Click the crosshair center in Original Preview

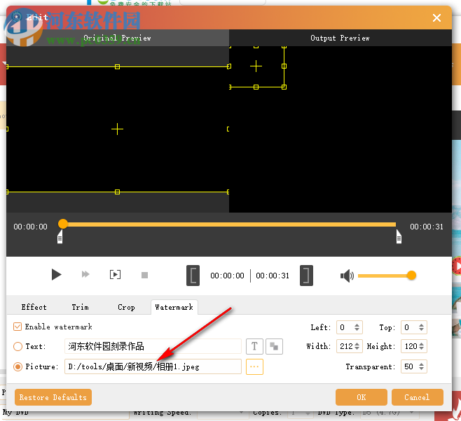click(117, 129)
